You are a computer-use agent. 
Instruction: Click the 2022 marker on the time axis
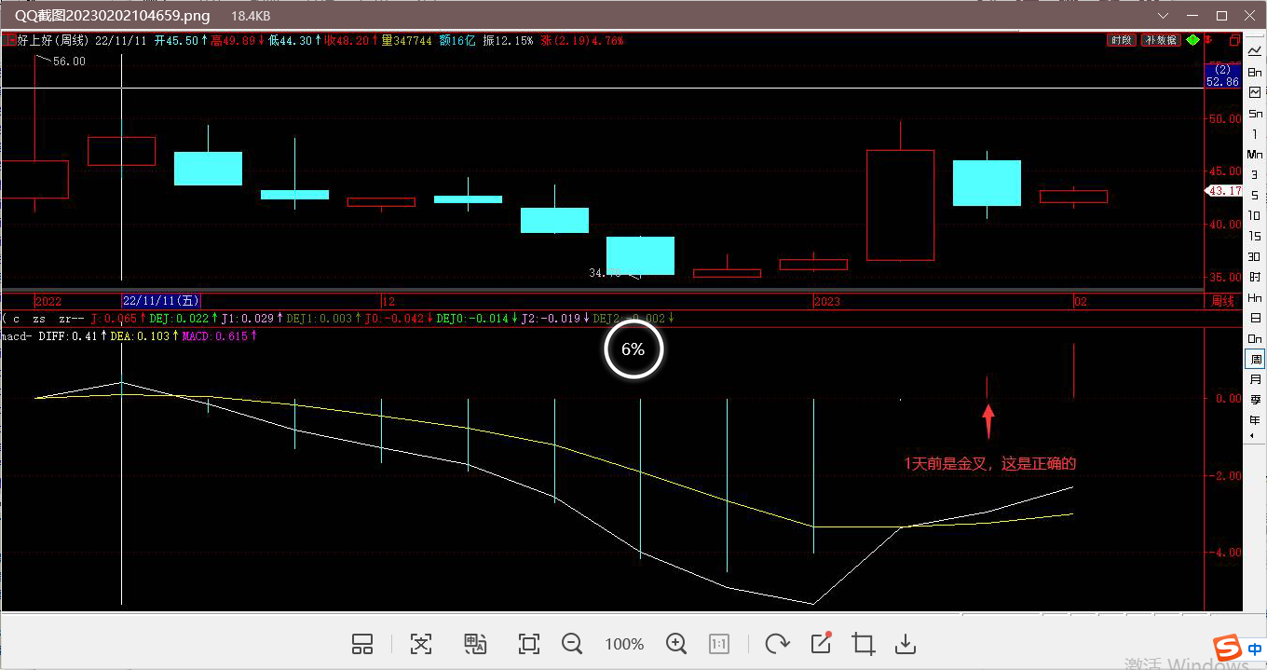tap(48, 301)
